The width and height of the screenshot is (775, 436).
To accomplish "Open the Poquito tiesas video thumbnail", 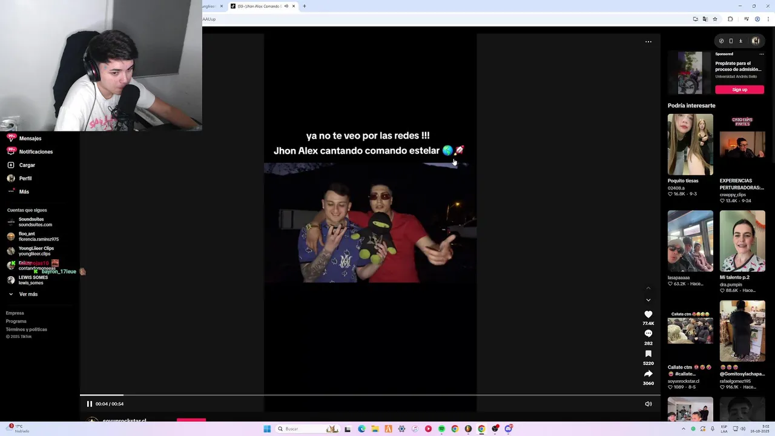I will 690,145.
